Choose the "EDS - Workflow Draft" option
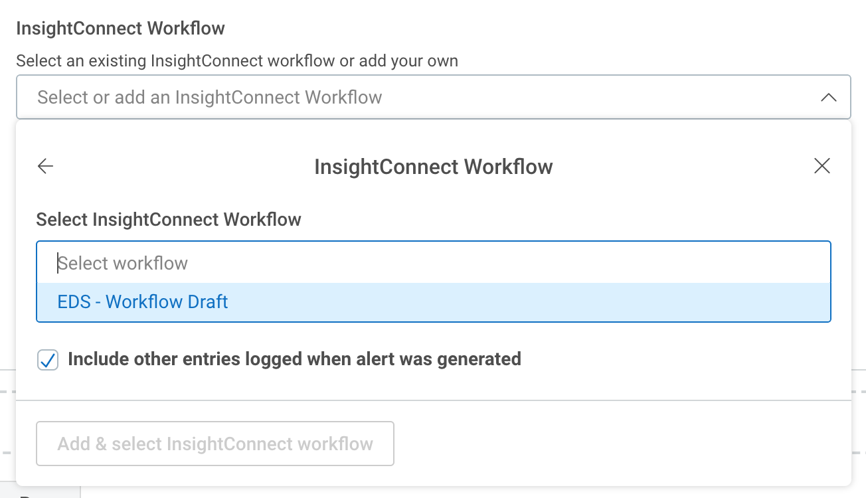This screenshot has height=498, width=866. click(x=143, y=302)
